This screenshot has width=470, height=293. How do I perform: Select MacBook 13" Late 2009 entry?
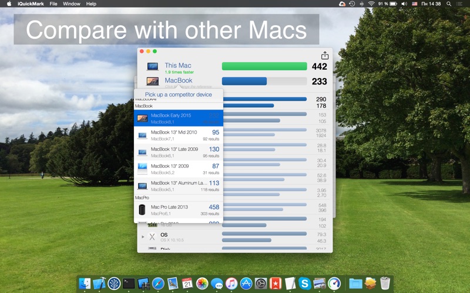click(179, 152)
